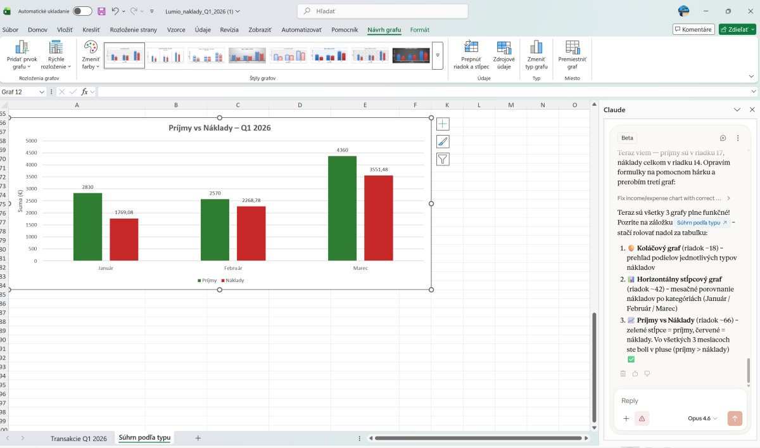Open the Chart Filters funnel button
The image size is (760, 448).
click(x=443, y=159)
